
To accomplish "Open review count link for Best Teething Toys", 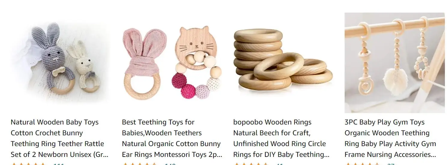I will (170, 164).
